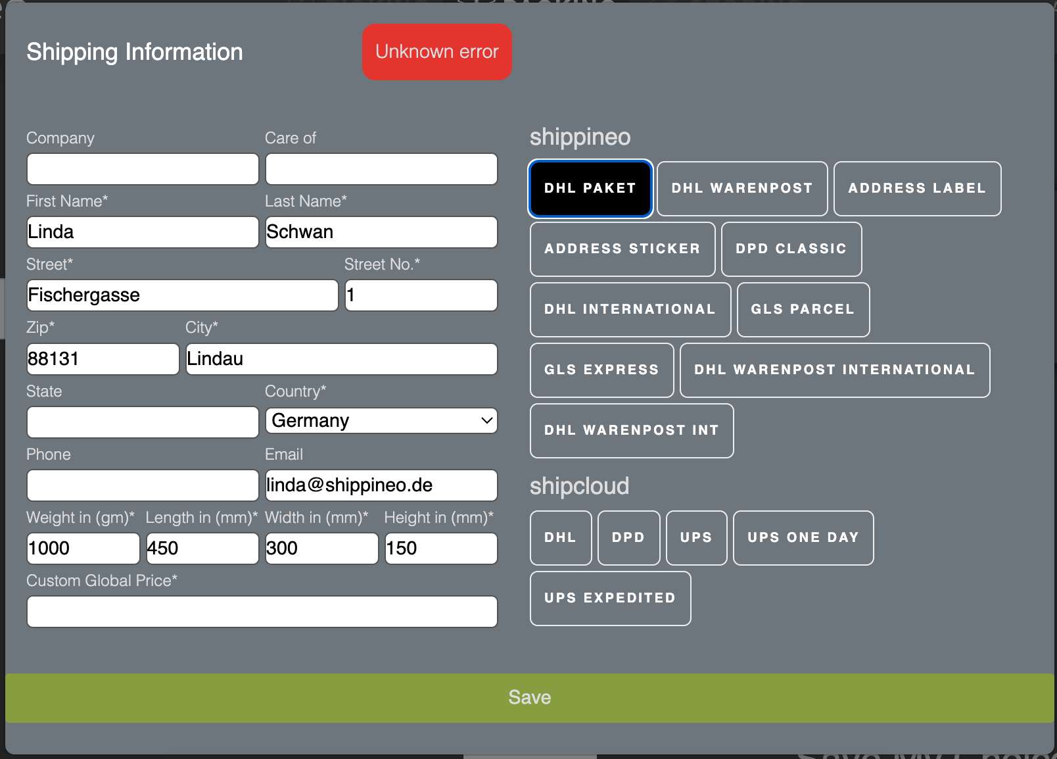Click into the Phone input field

point(143,485)
